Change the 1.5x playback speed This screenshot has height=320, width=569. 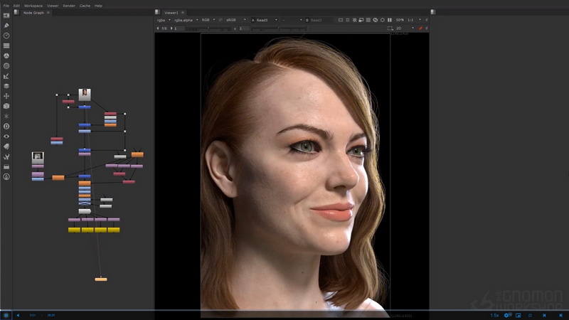pos(494,315)
